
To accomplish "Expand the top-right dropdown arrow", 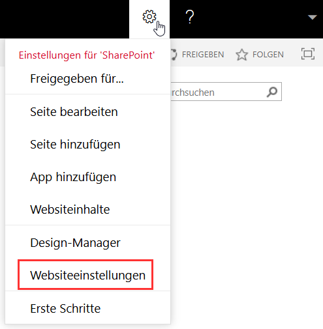I will [x=313, y=17].
